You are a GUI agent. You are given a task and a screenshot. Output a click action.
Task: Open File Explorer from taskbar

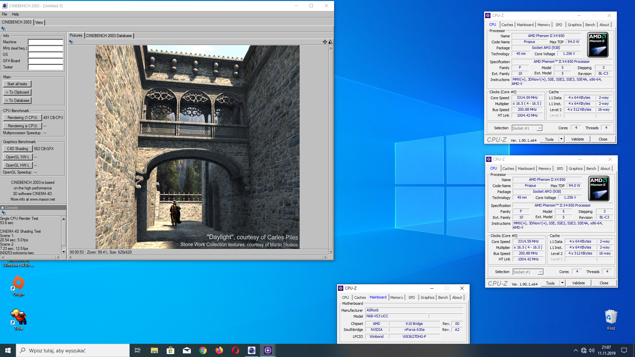tap(154, 350)
